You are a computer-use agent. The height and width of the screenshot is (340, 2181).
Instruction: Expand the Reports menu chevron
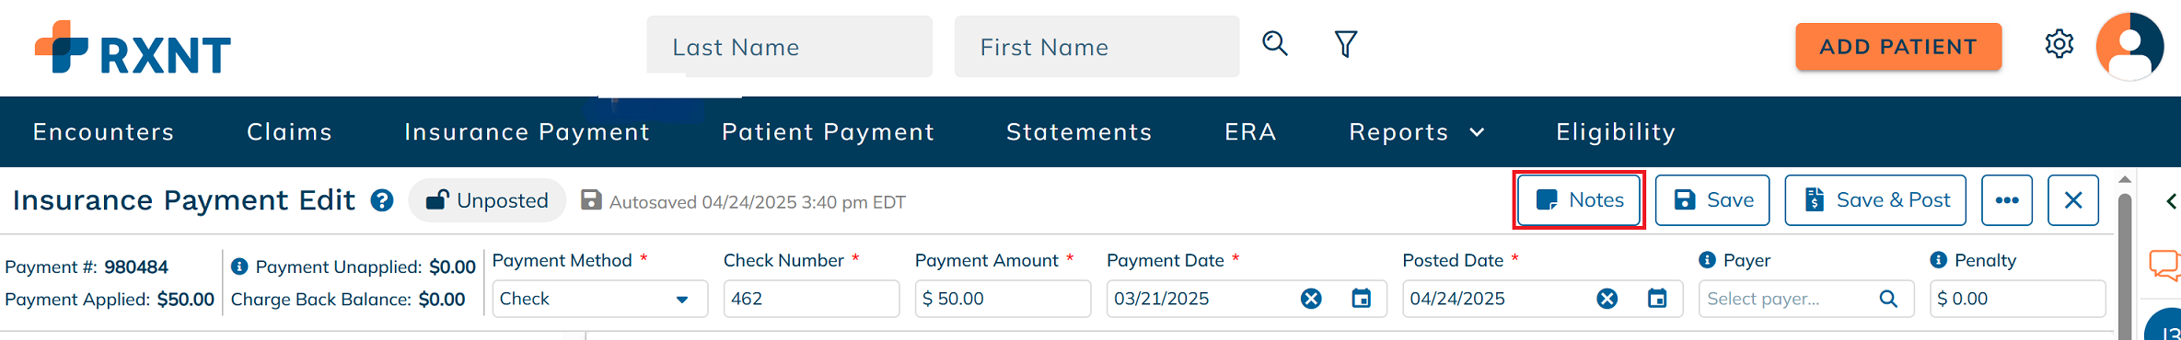(x=1477, y=132)
